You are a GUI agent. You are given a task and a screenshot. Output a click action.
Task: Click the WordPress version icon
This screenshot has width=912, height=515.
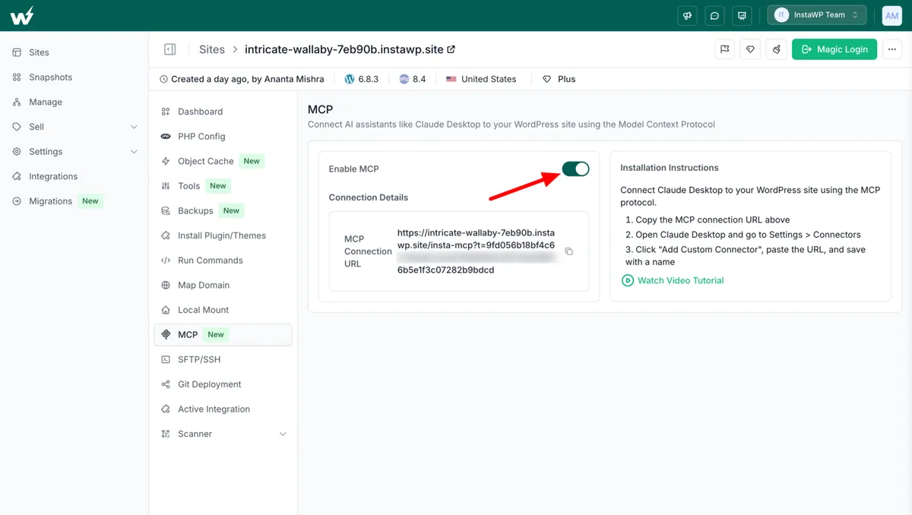point(350,79)
